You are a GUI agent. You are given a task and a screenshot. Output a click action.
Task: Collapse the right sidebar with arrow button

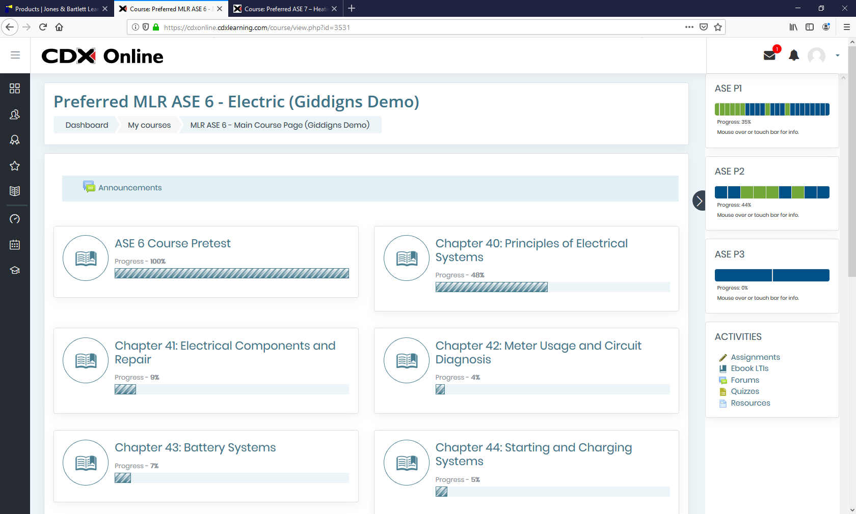click(699, 201)
